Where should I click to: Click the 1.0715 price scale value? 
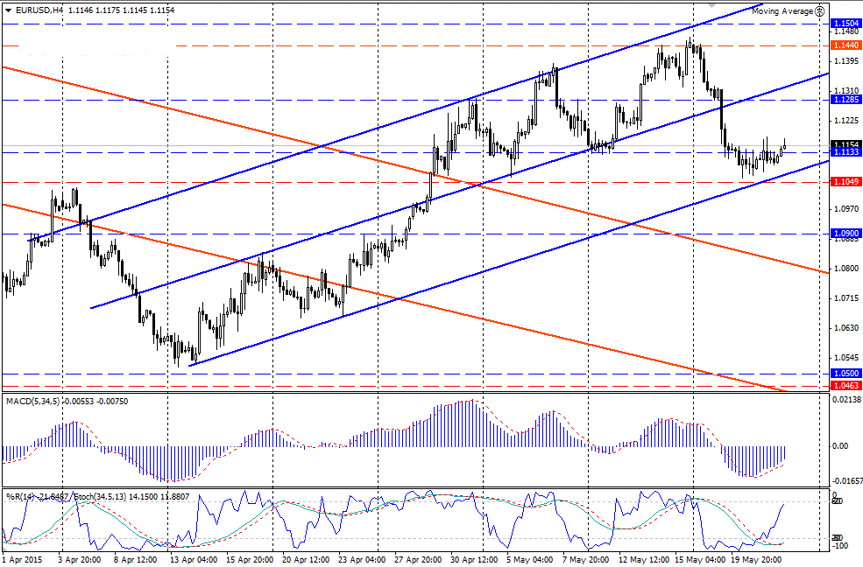click(x=846, y=298)
